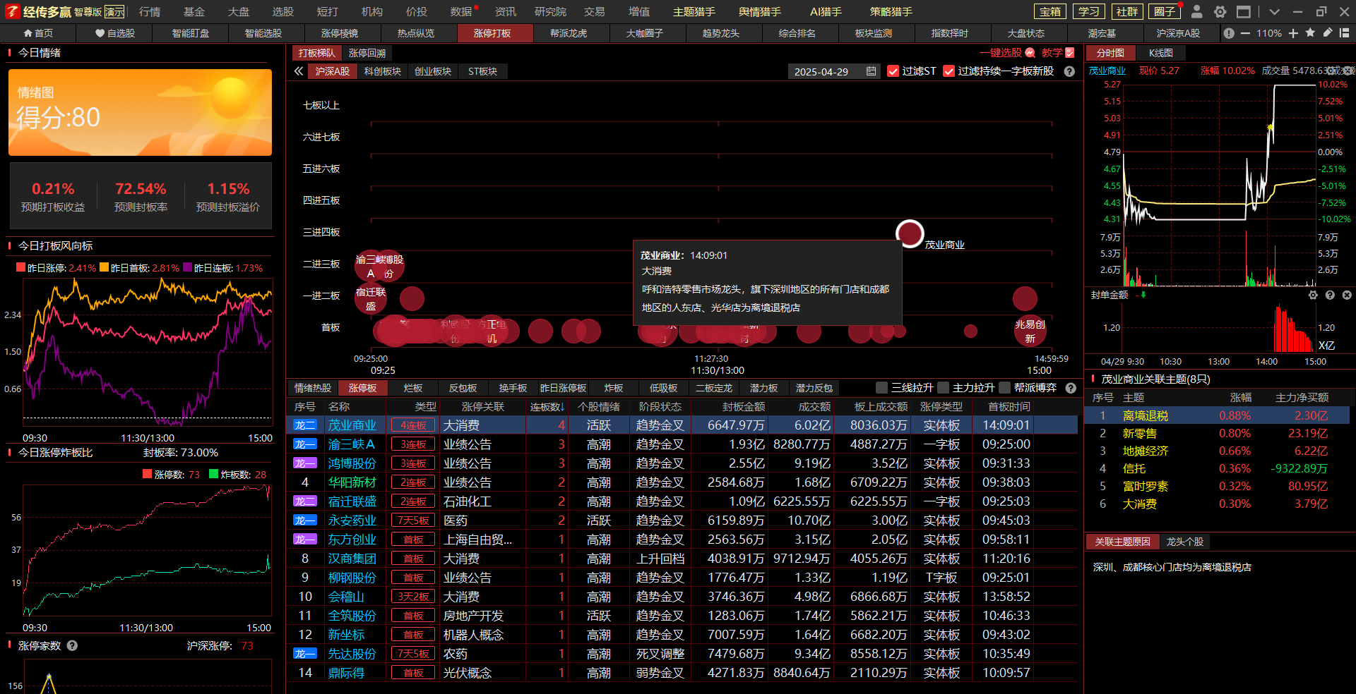Click the 新零售 theme row
Screen dimensions: 1356x694
pos(1217,434)
